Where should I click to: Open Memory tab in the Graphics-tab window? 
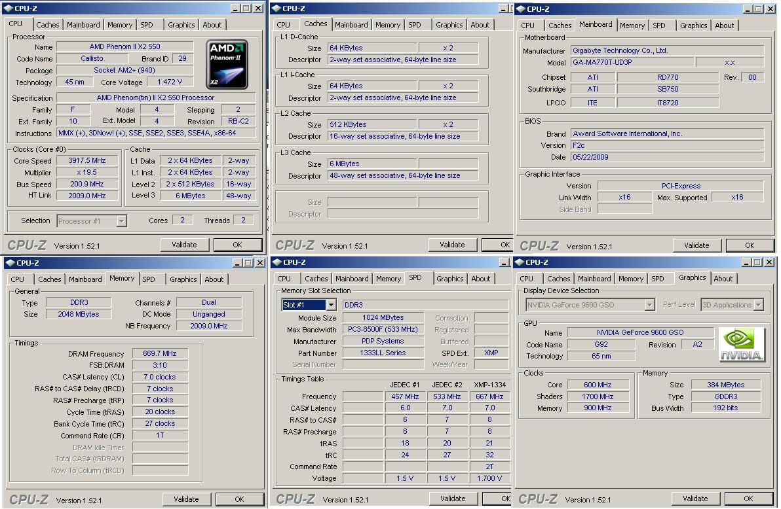(630, 279)
